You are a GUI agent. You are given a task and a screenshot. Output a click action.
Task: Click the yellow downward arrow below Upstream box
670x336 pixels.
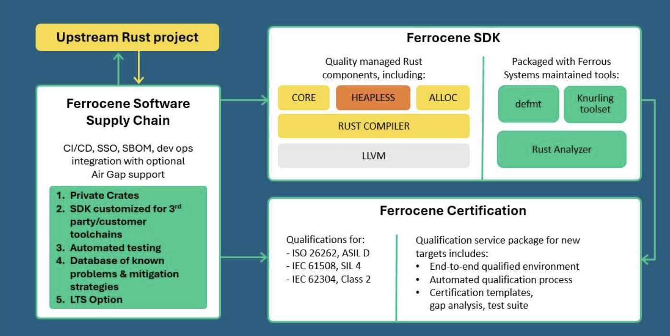138,68
